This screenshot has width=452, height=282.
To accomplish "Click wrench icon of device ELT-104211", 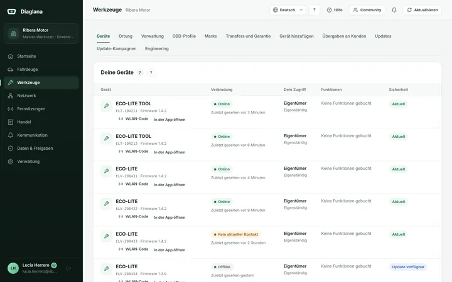I will coord(106,106).
